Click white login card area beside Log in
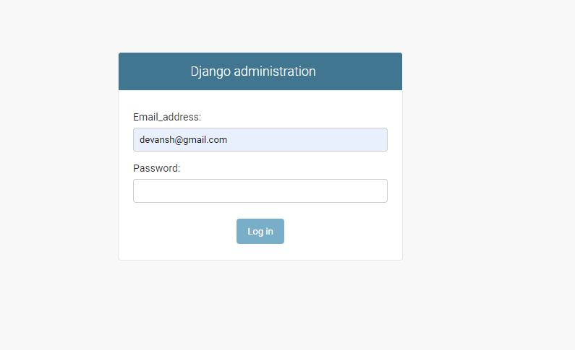 (x=337, y=231)
